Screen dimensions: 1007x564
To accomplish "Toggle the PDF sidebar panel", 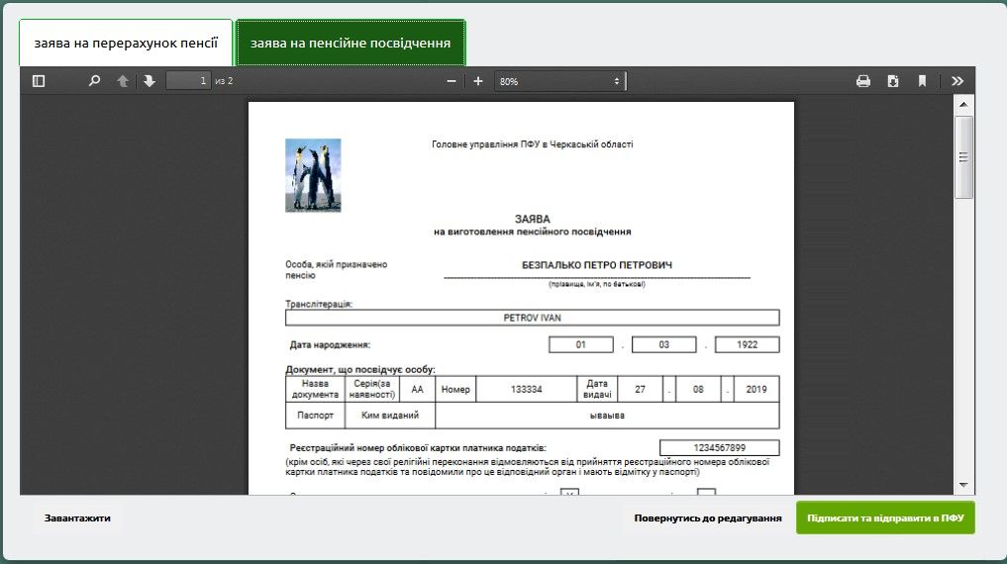I will (39, 81).
